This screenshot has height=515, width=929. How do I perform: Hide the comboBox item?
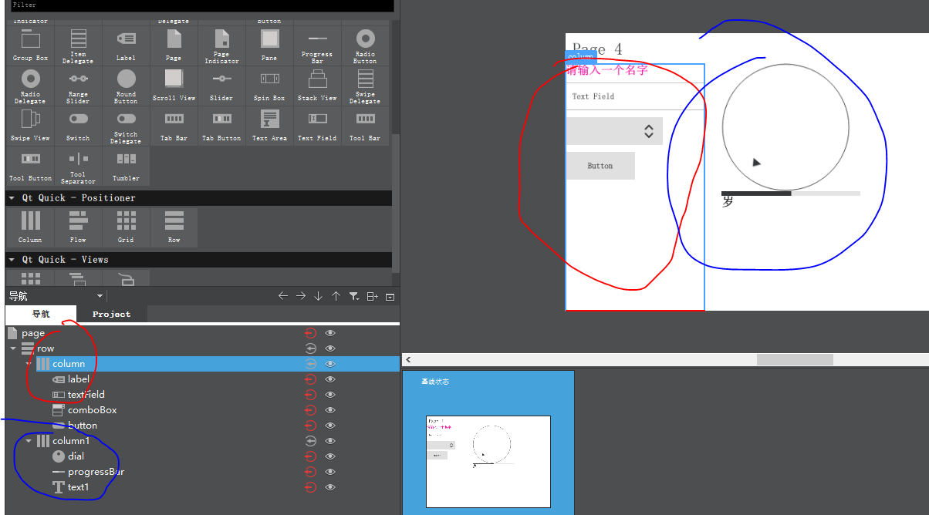point(330,410)
